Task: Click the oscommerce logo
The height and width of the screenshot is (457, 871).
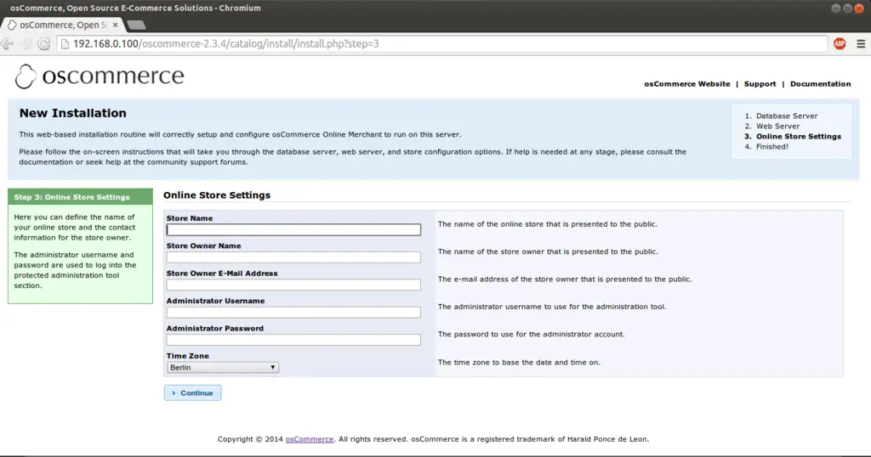Action: coord(100,76)
